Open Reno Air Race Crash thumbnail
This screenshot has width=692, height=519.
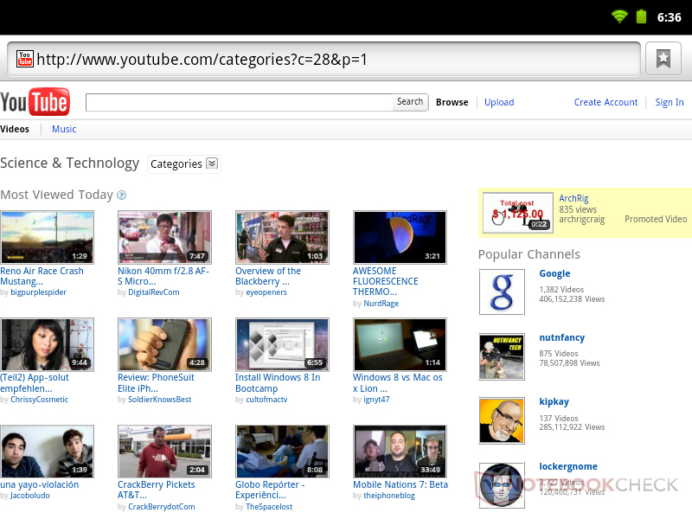click(47, 237)
